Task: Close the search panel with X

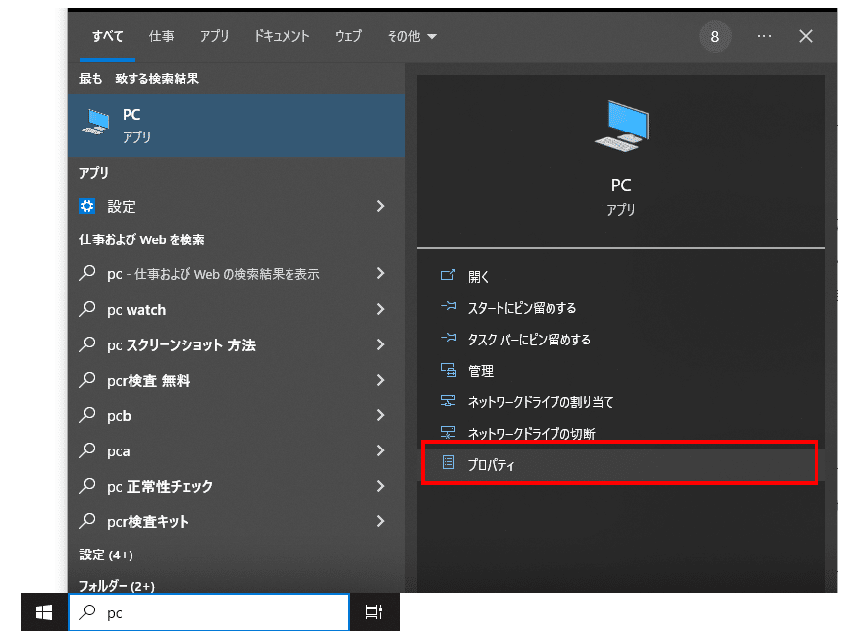Action: (806, 36)
